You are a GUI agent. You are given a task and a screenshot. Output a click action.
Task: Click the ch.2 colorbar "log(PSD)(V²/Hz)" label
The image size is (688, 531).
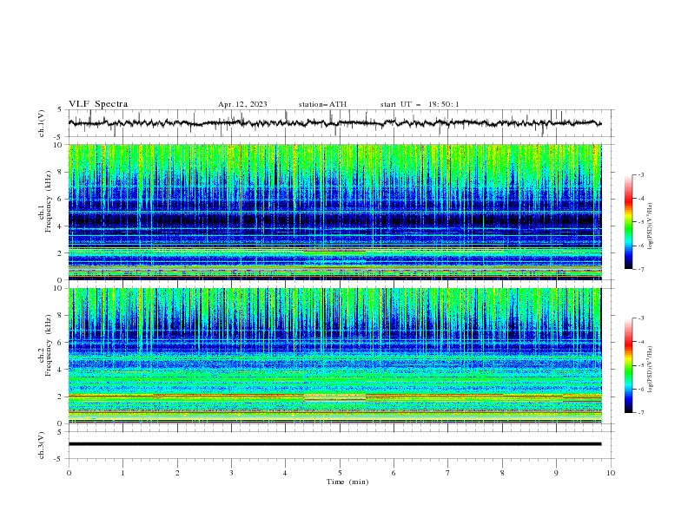click(650, 370)
